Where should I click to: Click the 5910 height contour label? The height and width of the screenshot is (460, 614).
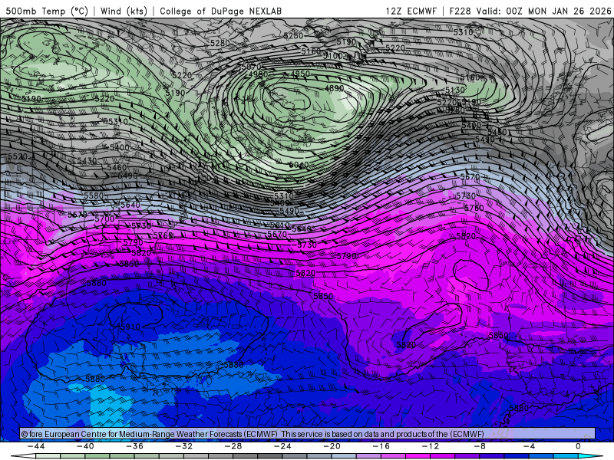pos(129,327)
